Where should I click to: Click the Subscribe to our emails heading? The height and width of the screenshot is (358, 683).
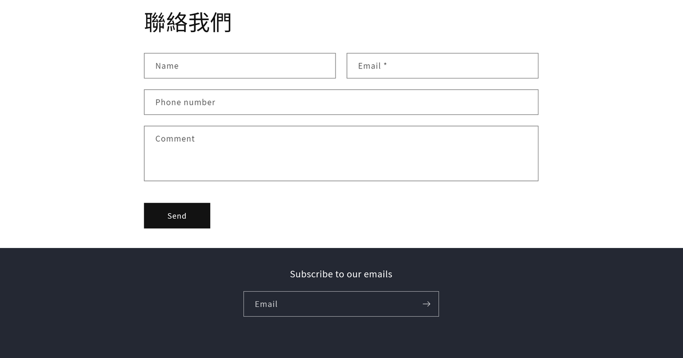341,274
